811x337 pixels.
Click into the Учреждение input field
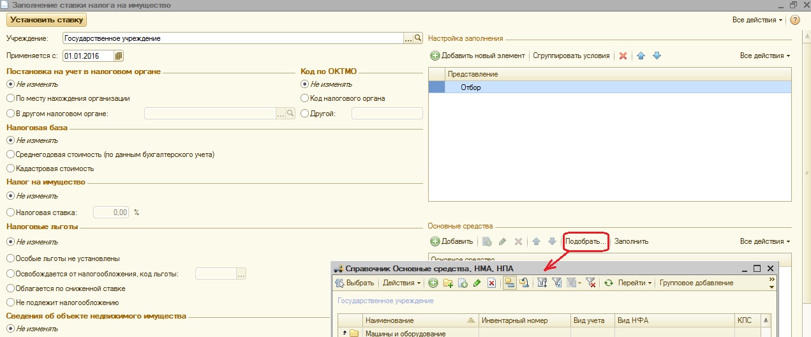(233, 38)
